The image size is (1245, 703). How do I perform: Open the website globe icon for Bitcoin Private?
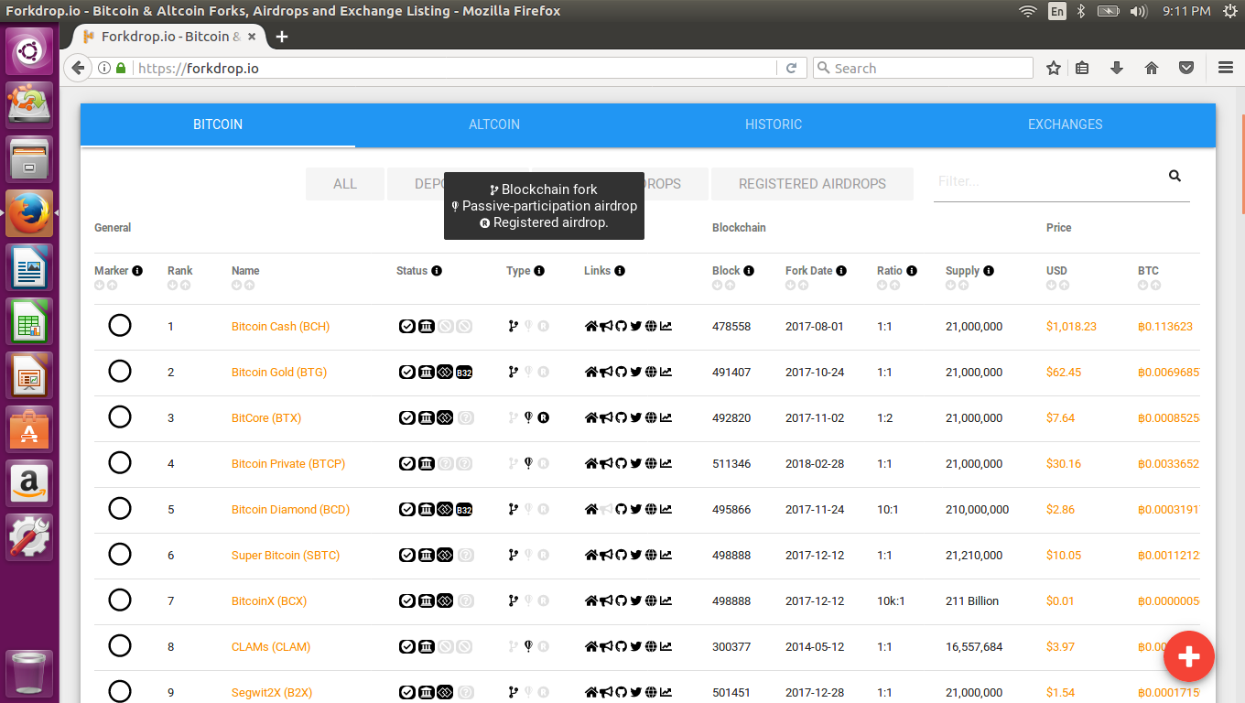tap(649, 463)
